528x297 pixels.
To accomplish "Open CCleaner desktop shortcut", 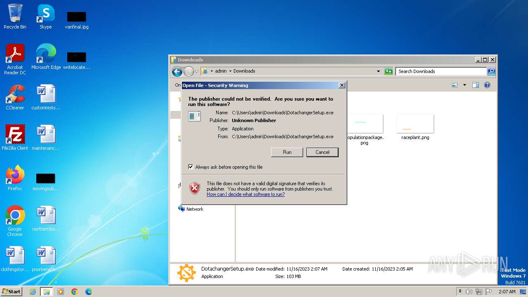I will coord(15,97).
